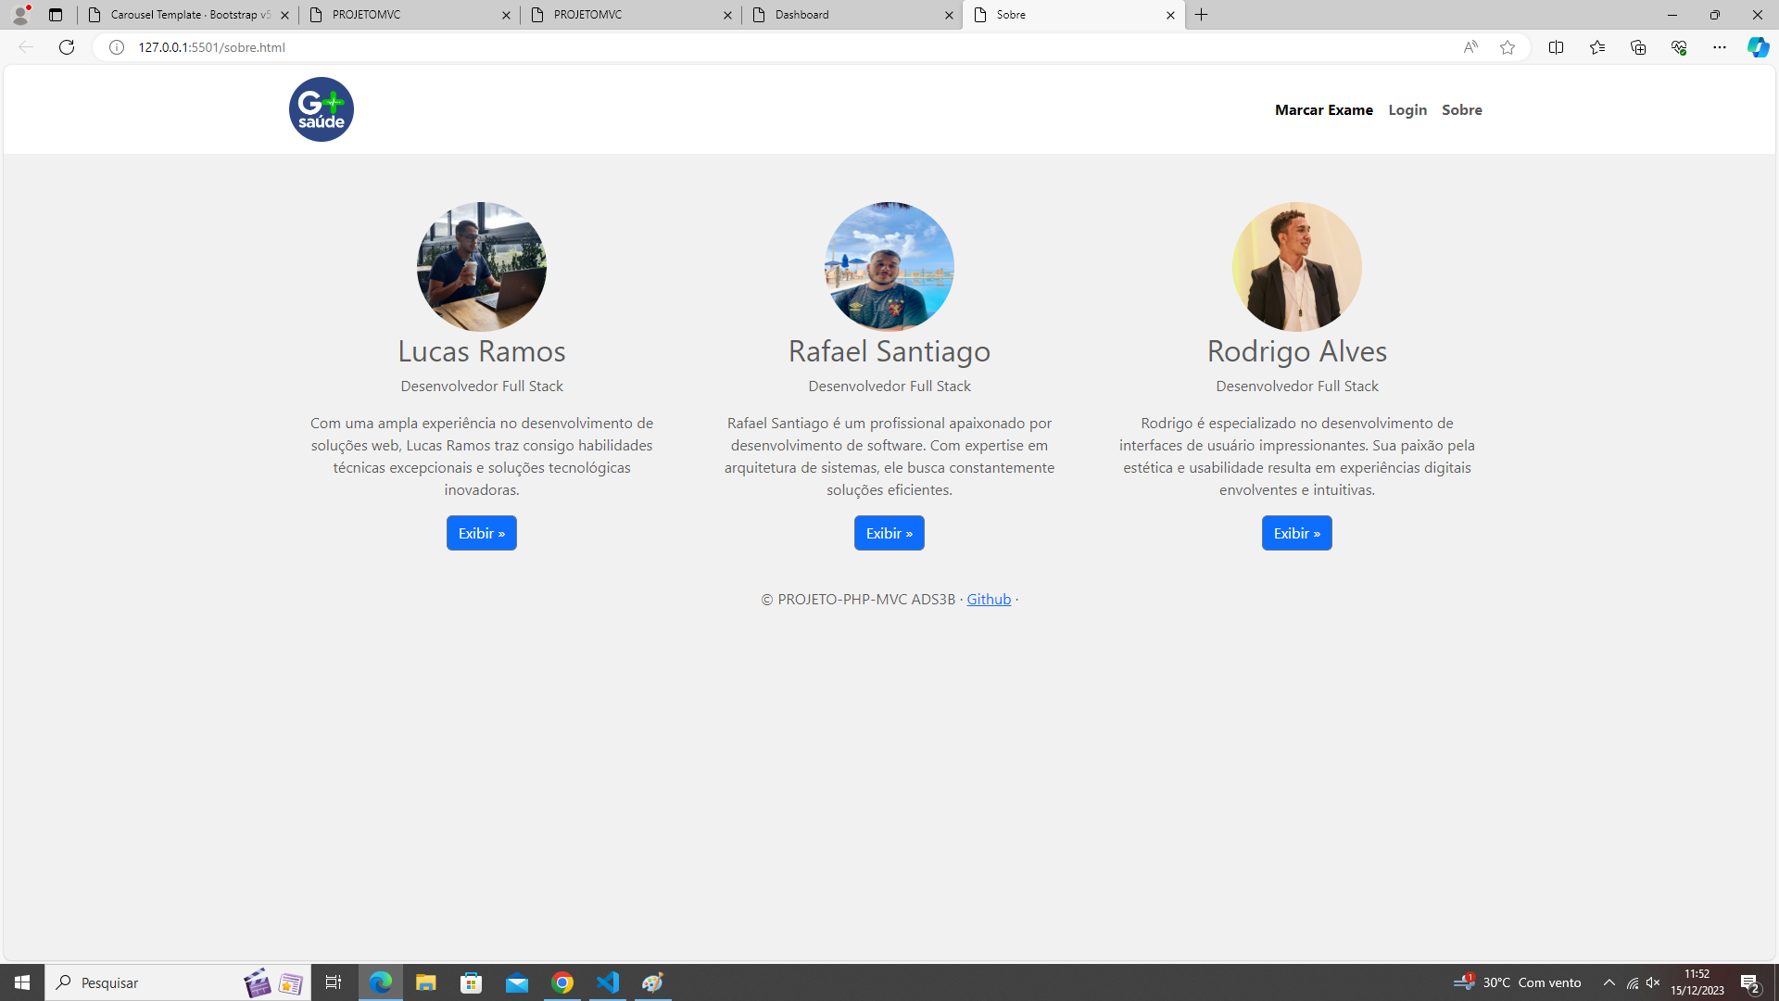Click the Github footer link
Screen dimensions: 1779x1001
[x=987, y=599]
